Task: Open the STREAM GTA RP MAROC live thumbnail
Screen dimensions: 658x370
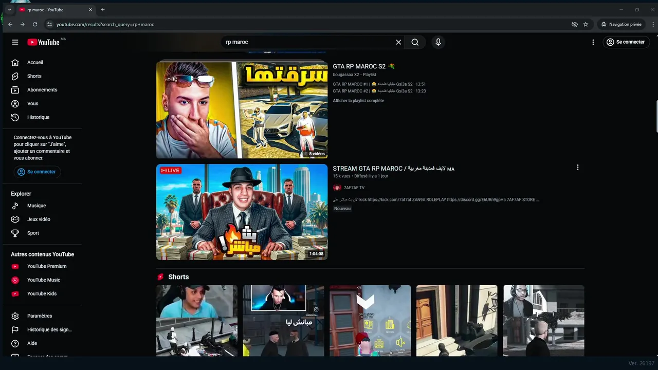Action: [x=242, y=212]
